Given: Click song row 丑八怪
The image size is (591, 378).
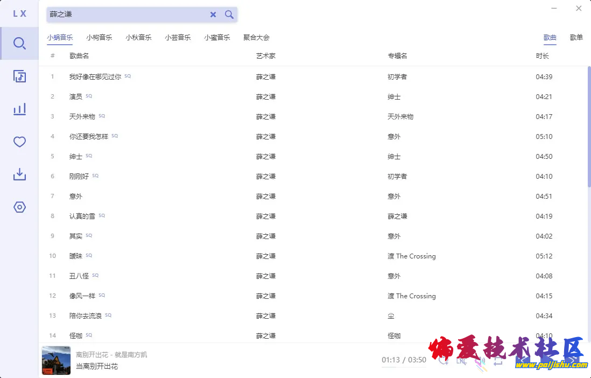Looking at the screenshot, I should tap(79, 276).
